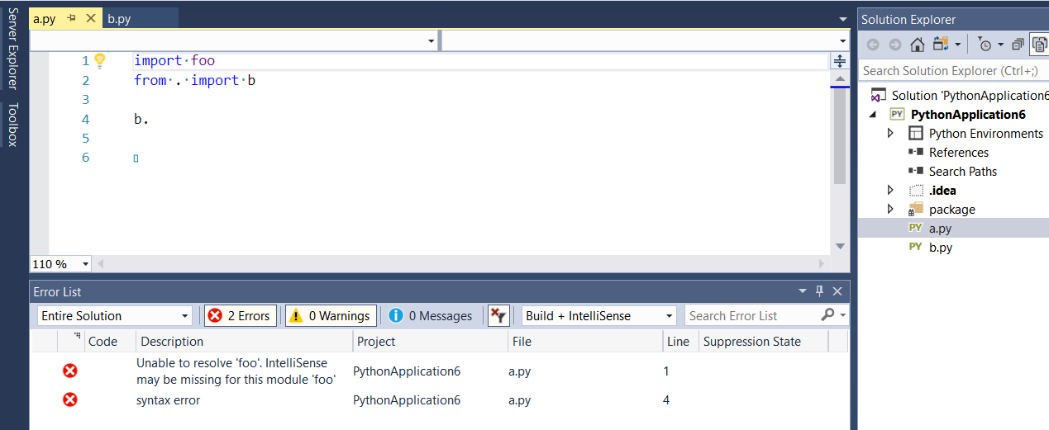The image size is (1049, 430).
Task: Open the Entire Solution scope dropdown
Action: pos(115,315)
